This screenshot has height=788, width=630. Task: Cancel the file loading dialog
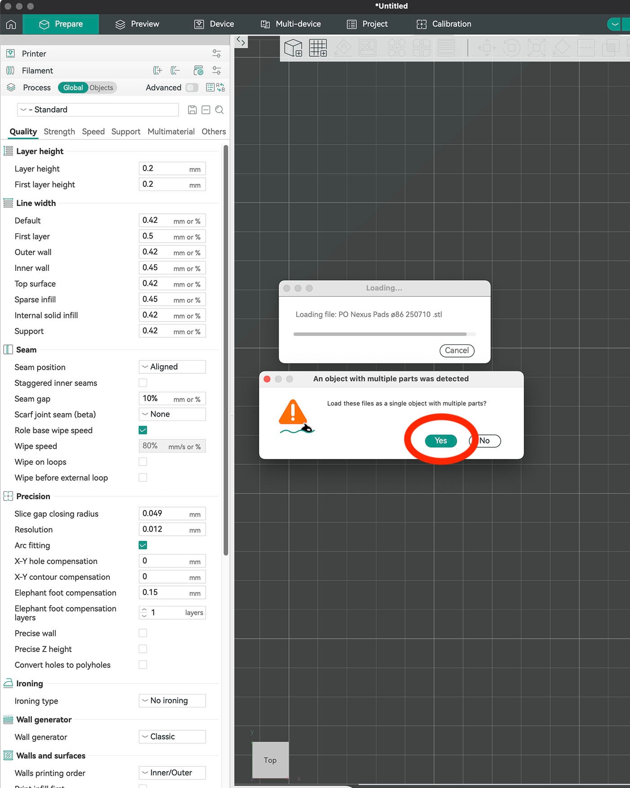click(x=457, y=350)
